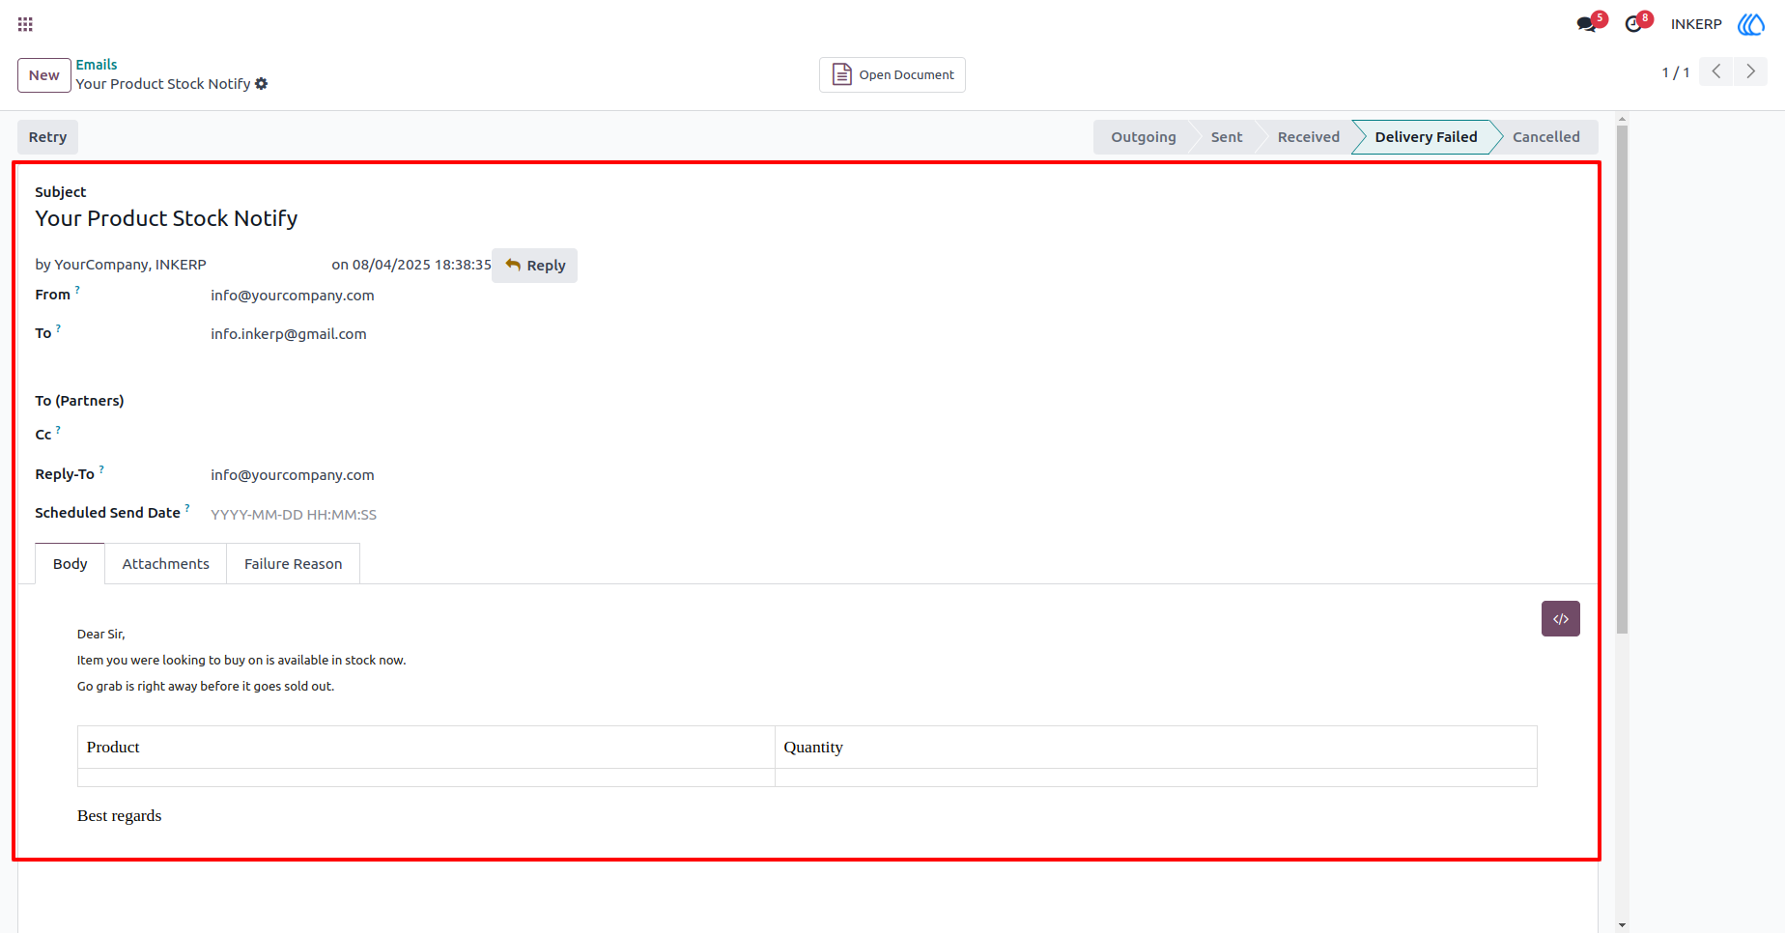Set status to Sent
1785x933 pixels.
tap(1227, 137)
